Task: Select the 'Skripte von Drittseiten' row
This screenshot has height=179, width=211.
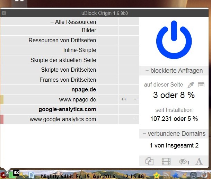Action: coord(49,70)
